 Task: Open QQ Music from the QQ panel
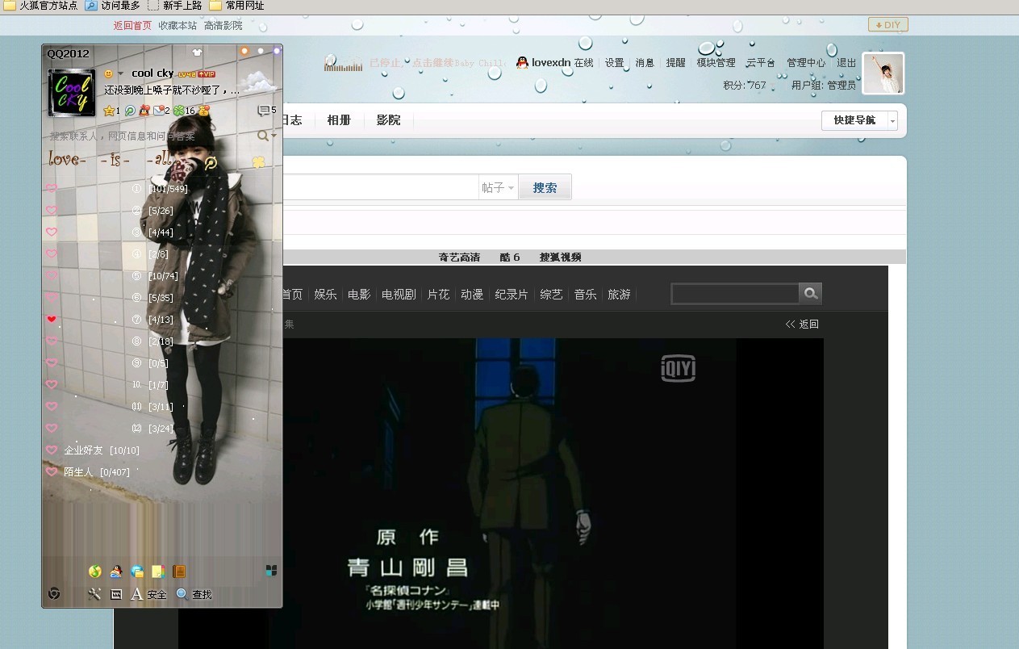click(95, 571)
